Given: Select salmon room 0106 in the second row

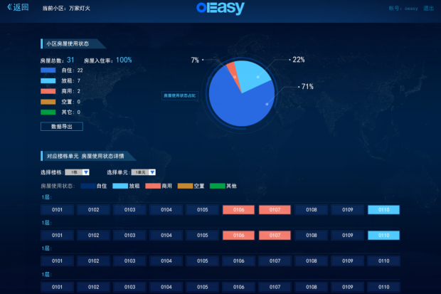Looking at the screenshot, I should pos(238,236).
